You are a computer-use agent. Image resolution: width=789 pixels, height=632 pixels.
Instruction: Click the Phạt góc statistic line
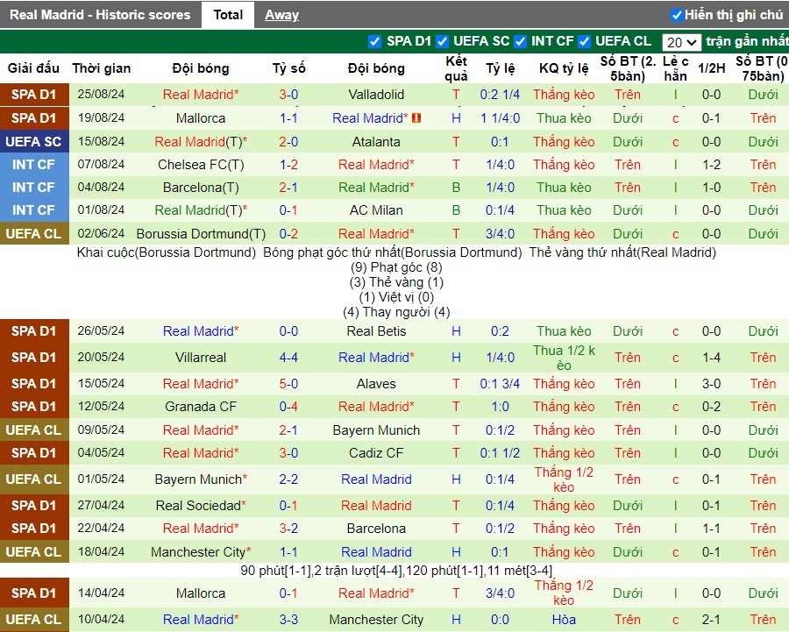(x=396, y=267)
